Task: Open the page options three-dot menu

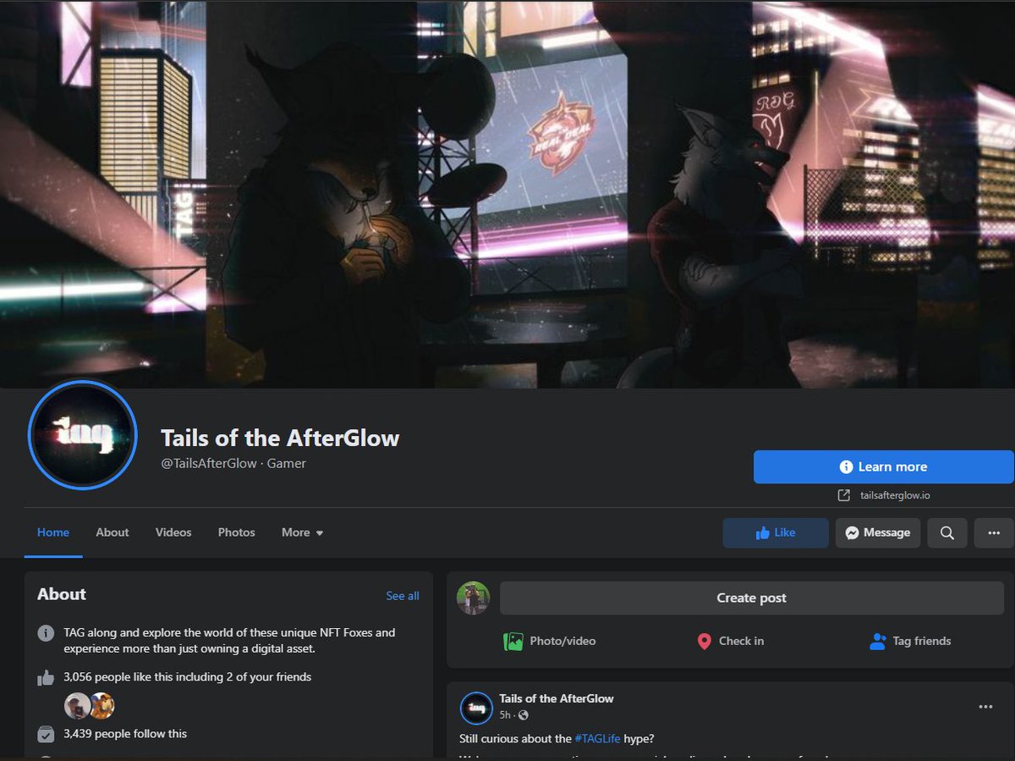Action: click(x=994, y=532)
